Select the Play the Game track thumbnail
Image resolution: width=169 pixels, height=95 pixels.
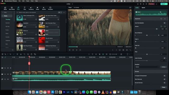42,40
